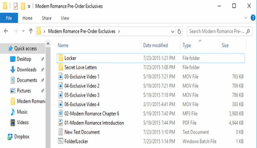The width and height of the screenshot is (257, 148).
Task: Click the Back navigation arrow
Action: tap(6, 31)
